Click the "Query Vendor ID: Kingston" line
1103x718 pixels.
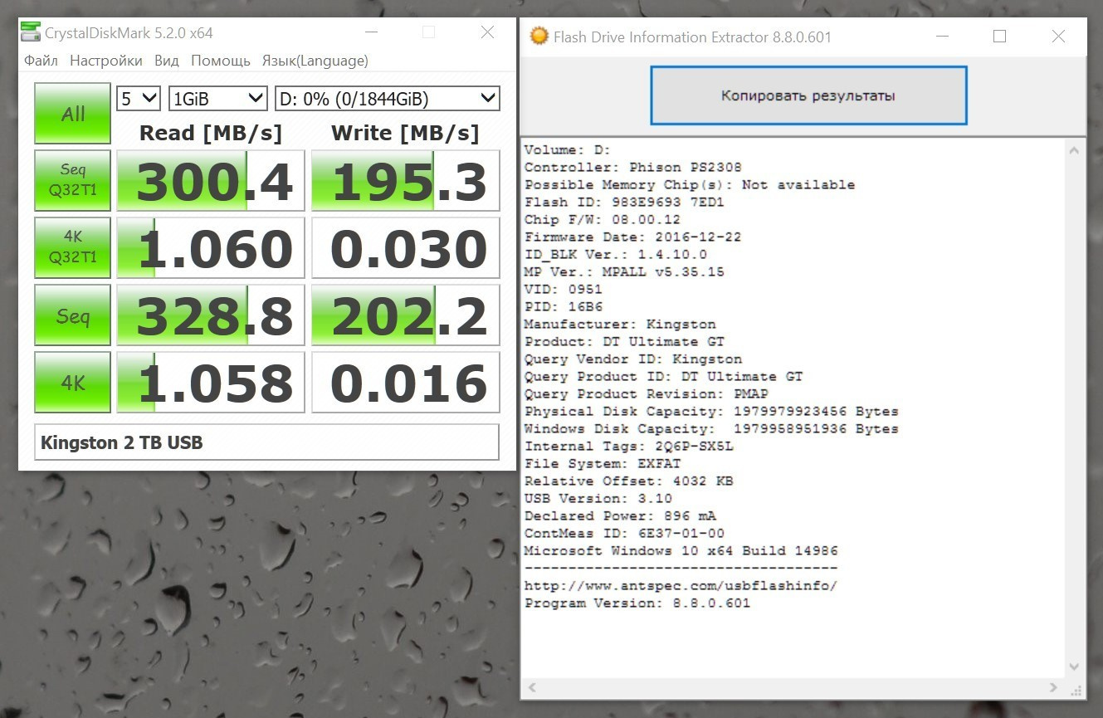(633, 359)
